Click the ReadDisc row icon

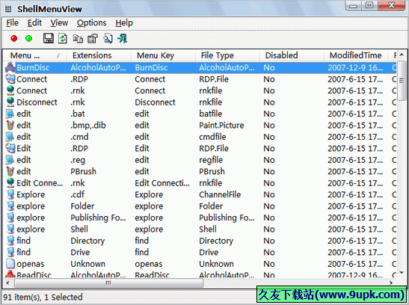point(10,274)
